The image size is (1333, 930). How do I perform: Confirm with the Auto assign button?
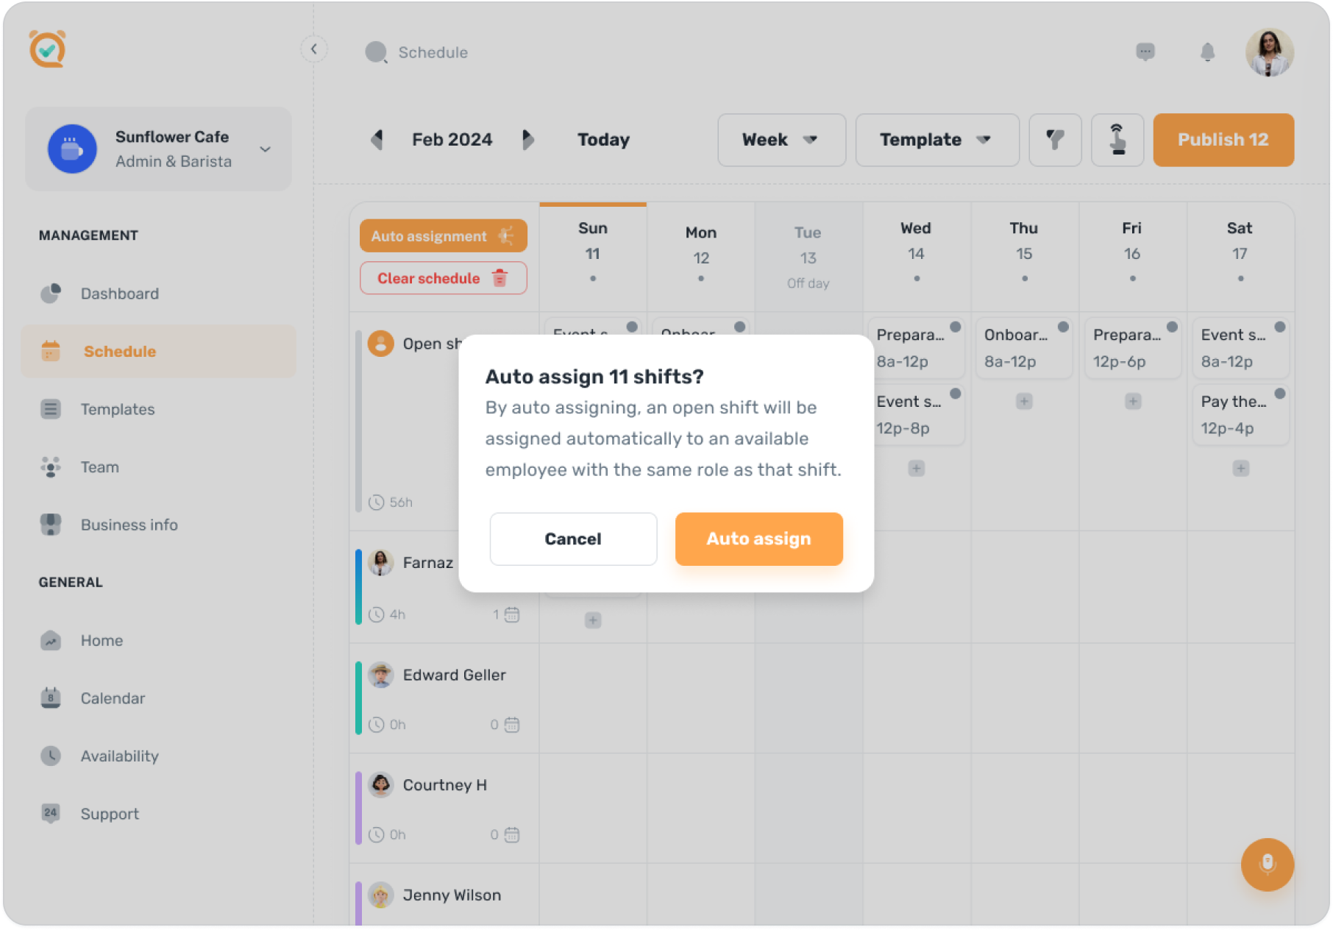coord(758,539)
